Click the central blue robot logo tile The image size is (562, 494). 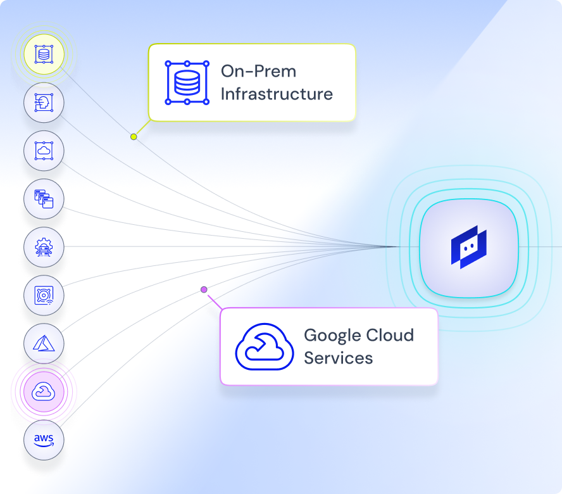(x=469, y=248)
